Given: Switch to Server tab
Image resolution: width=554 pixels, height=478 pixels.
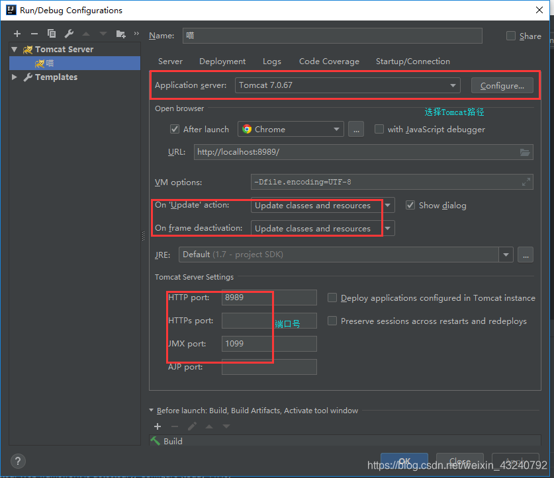Looking at the screenshot, I should point(170,61).
